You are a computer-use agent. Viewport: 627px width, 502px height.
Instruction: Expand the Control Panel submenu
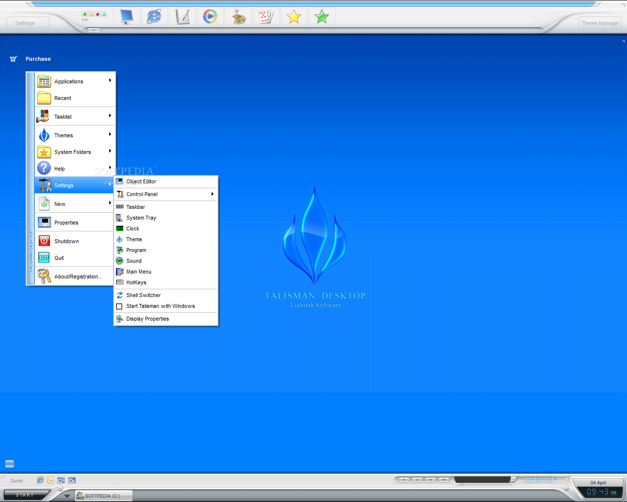[166, 194]
